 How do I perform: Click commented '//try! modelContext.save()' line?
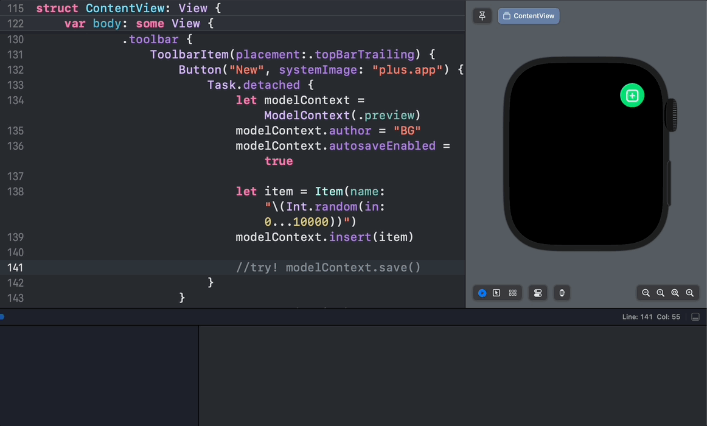point(329,268)
